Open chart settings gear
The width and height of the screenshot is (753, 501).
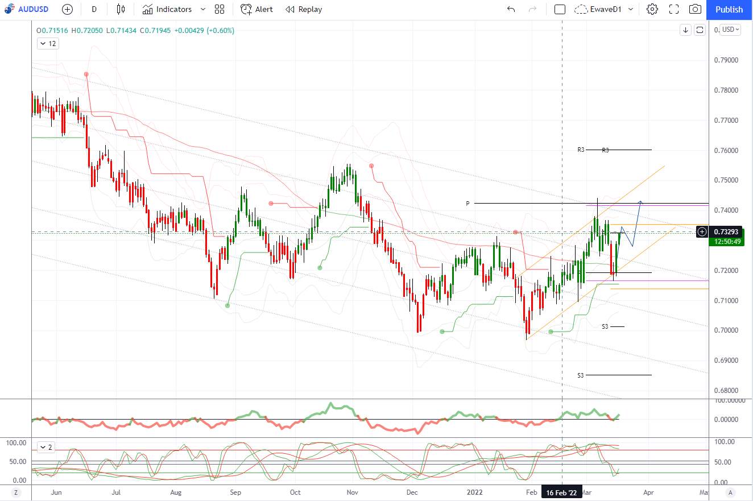tap(652, 9)
